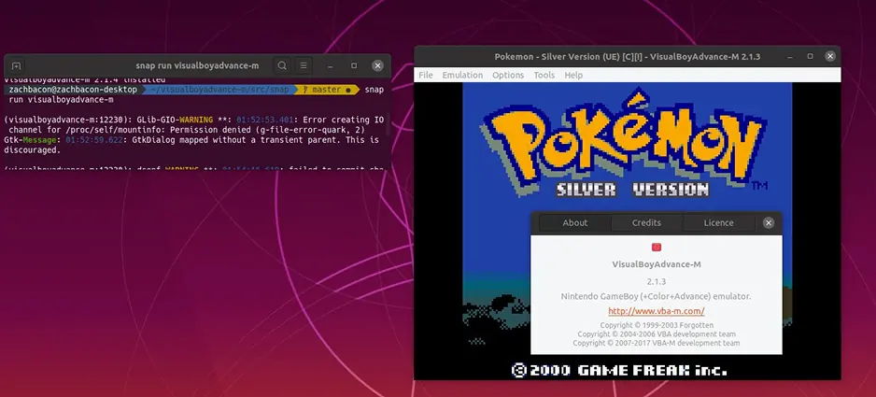Image resolution: width=876 pixels, height=397 pixels.
Task: Click the '~/visualboyadvance-m/src/snap' path segment
Action: (220, 90)
